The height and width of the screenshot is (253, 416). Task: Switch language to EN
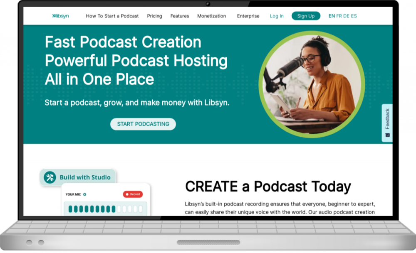coord(332,16)
